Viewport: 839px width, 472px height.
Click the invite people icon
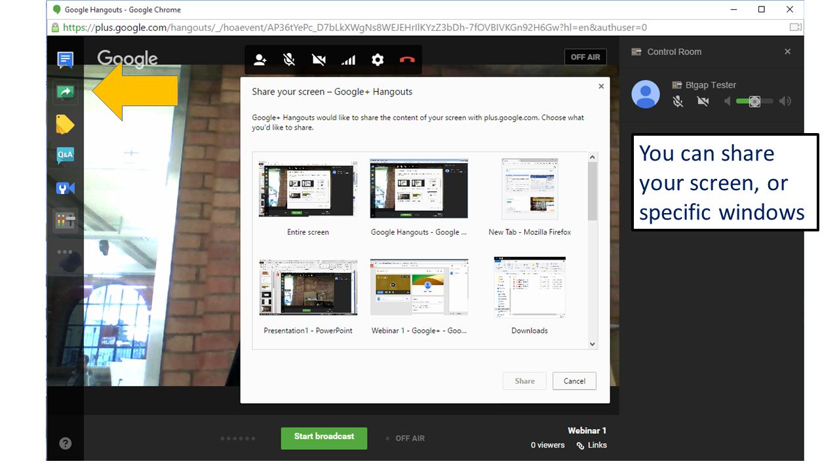coord(260,60)
